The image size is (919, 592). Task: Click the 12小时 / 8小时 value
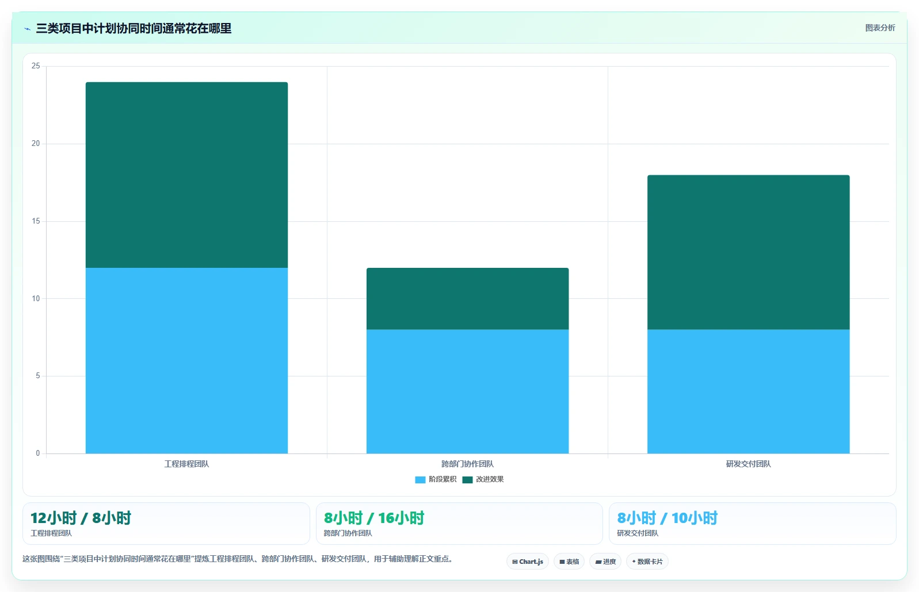[x=81, y=518]
